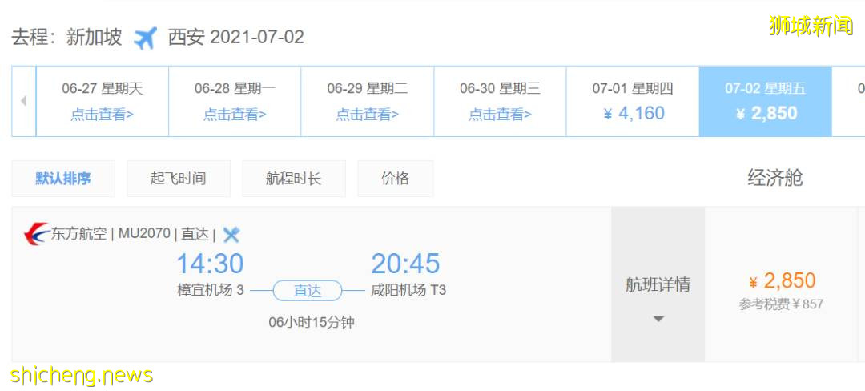Sort by 默认排序

63,179
